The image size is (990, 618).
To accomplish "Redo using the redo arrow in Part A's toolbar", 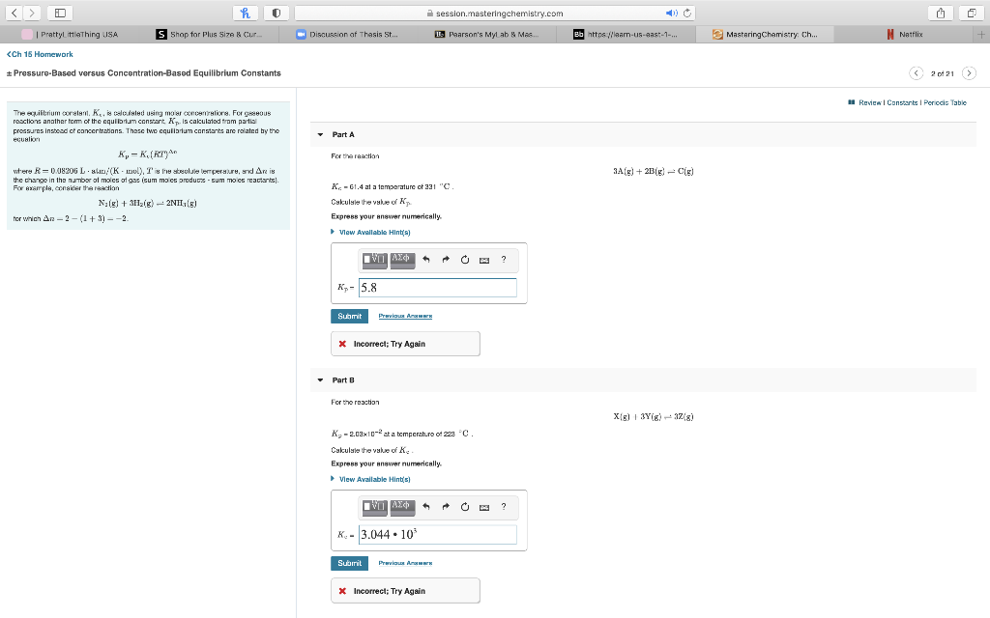I will pos(445,259).
